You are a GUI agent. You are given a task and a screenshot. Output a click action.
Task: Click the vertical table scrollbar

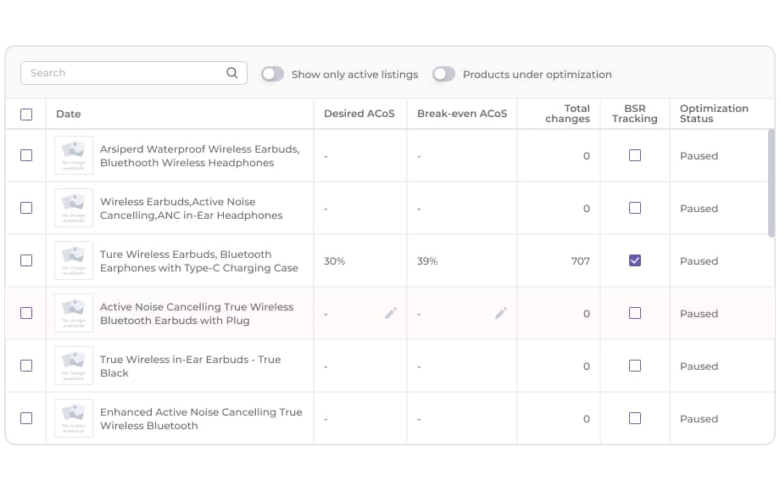click(771, 182)
